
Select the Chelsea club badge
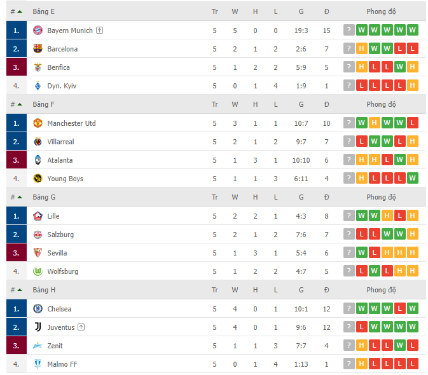coord(38,308)
